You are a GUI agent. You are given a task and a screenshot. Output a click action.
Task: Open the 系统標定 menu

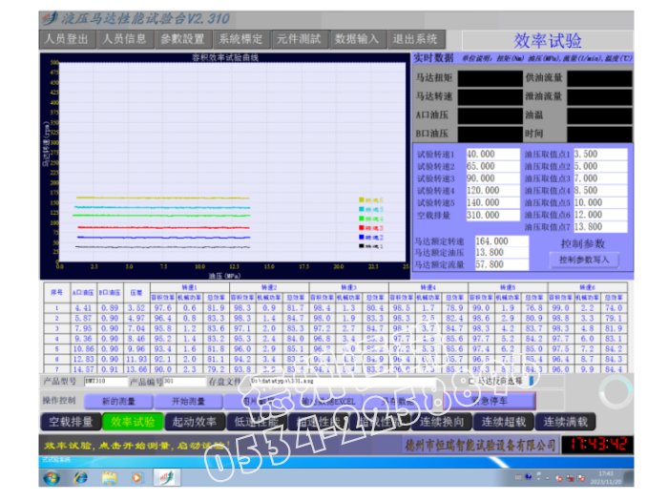point(240,39)
